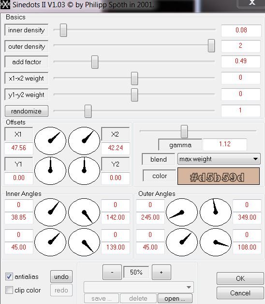The image size is (265, 304).
Task: Click the outer angle dial set to 245.00
Action: coord(182,212)
